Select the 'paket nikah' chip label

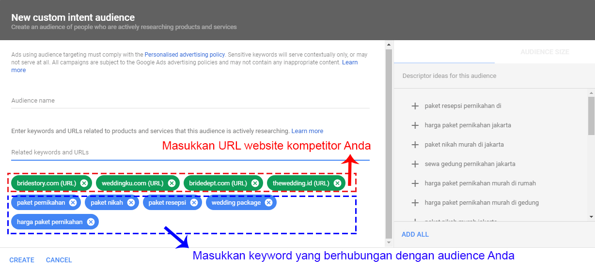(107, 203)
